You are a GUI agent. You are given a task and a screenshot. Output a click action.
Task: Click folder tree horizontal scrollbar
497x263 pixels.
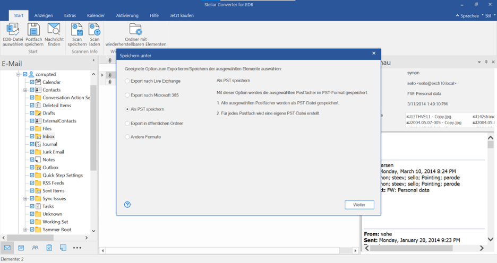pos(45,238)
